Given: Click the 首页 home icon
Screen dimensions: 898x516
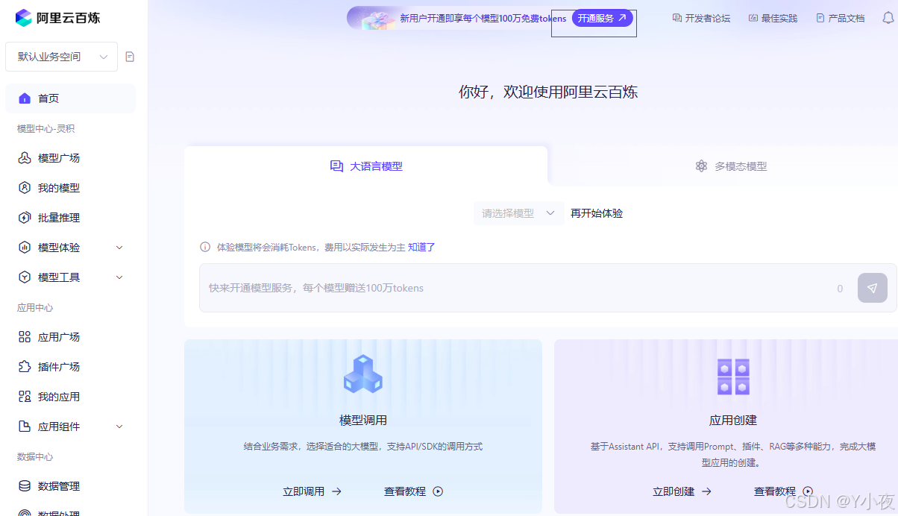Looking at the screenshot, I should pos(25,98).
